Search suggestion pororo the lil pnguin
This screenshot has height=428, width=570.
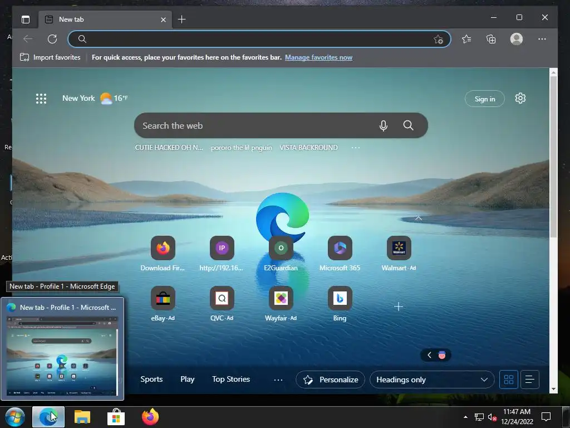coord(242,148)
